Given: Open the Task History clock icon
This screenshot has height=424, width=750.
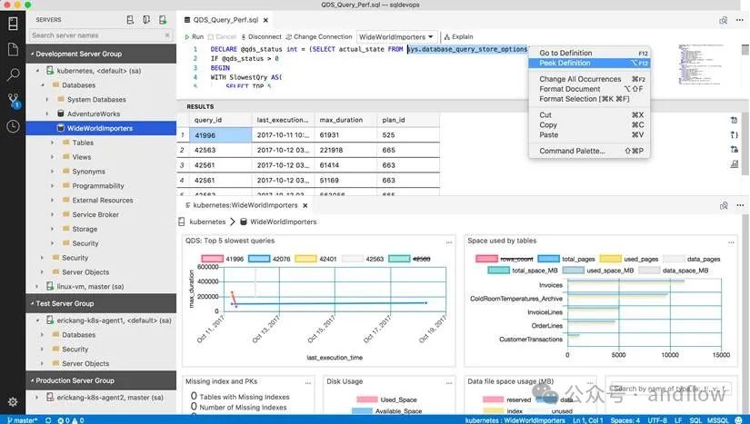Looking at the screenshot, I should [13, 126].
